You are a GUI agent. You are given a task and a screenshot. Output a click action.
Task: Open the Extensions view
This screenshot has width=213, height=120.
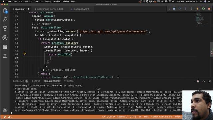point(5,47)
